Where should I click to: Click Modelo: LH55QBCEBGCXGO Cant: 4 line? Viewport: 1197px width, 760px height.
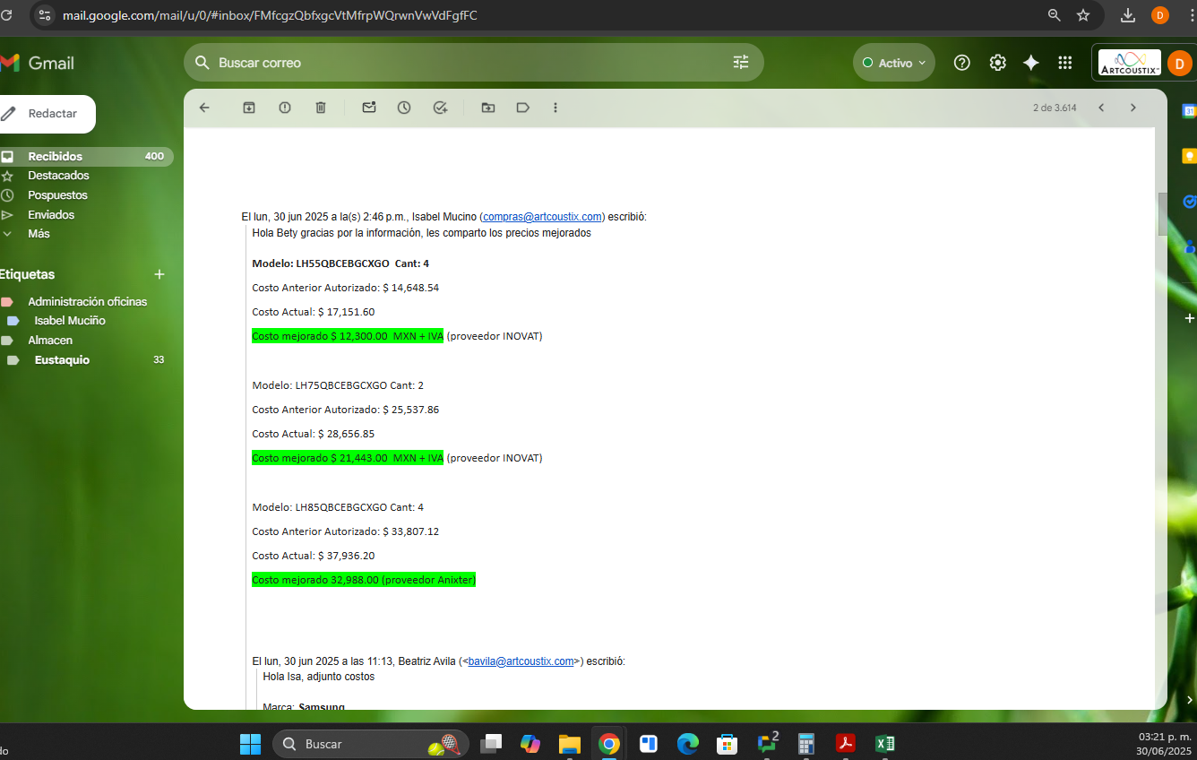[340, 263]
